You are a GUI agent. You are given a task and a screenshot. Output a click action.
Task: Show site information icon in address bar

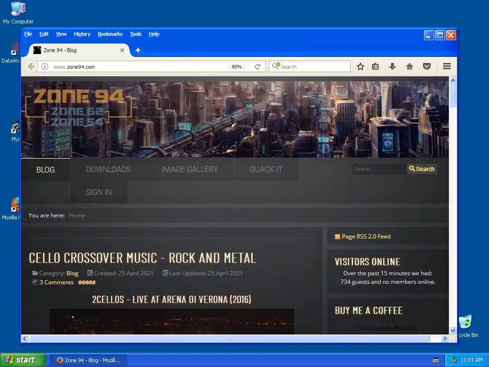[x=45, y=66]
